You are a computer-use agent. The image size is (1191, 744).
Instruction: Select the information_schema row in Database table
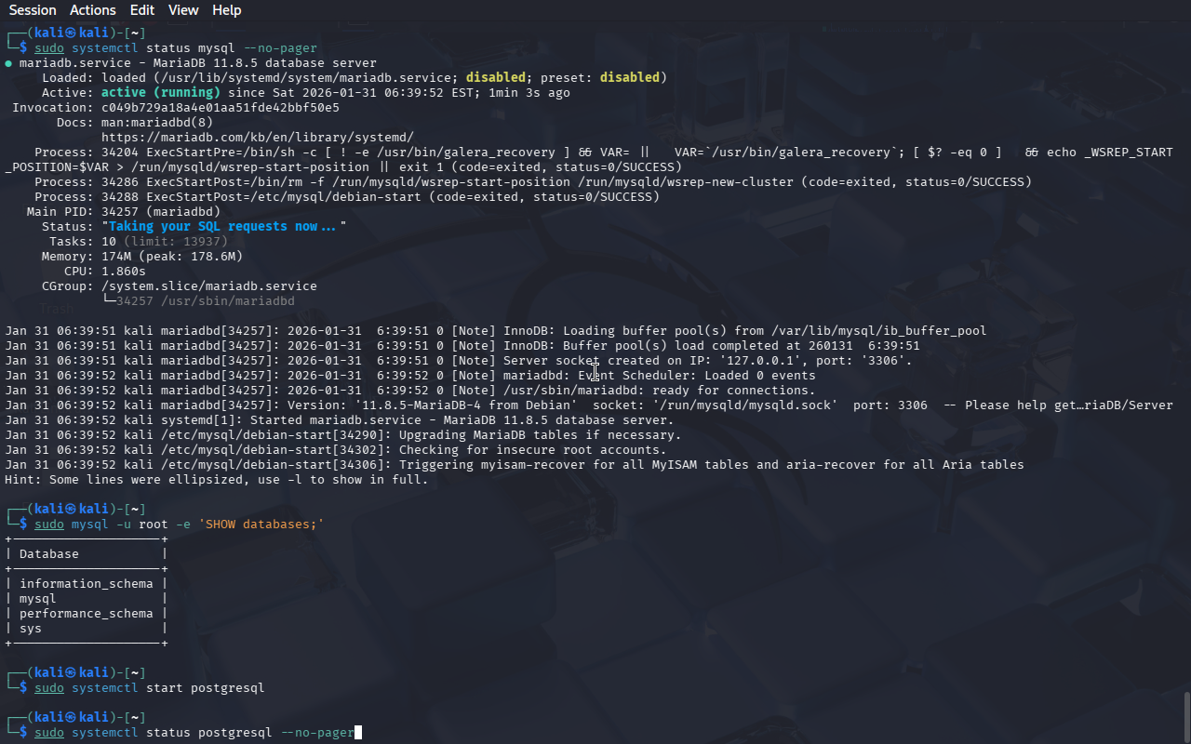pyautogui.click(x=86, y=584)
